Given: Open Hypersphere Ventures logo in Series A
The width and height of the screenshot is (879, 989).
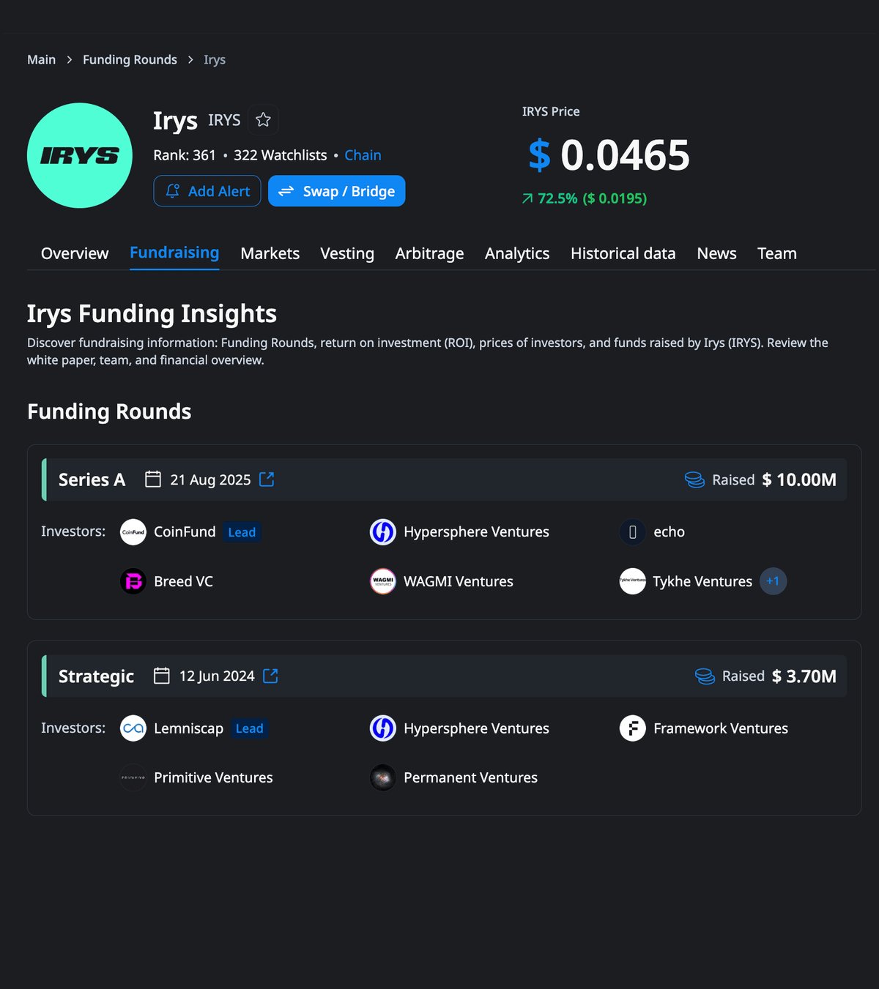Looking at the screenshot, I should click(383, 532).
